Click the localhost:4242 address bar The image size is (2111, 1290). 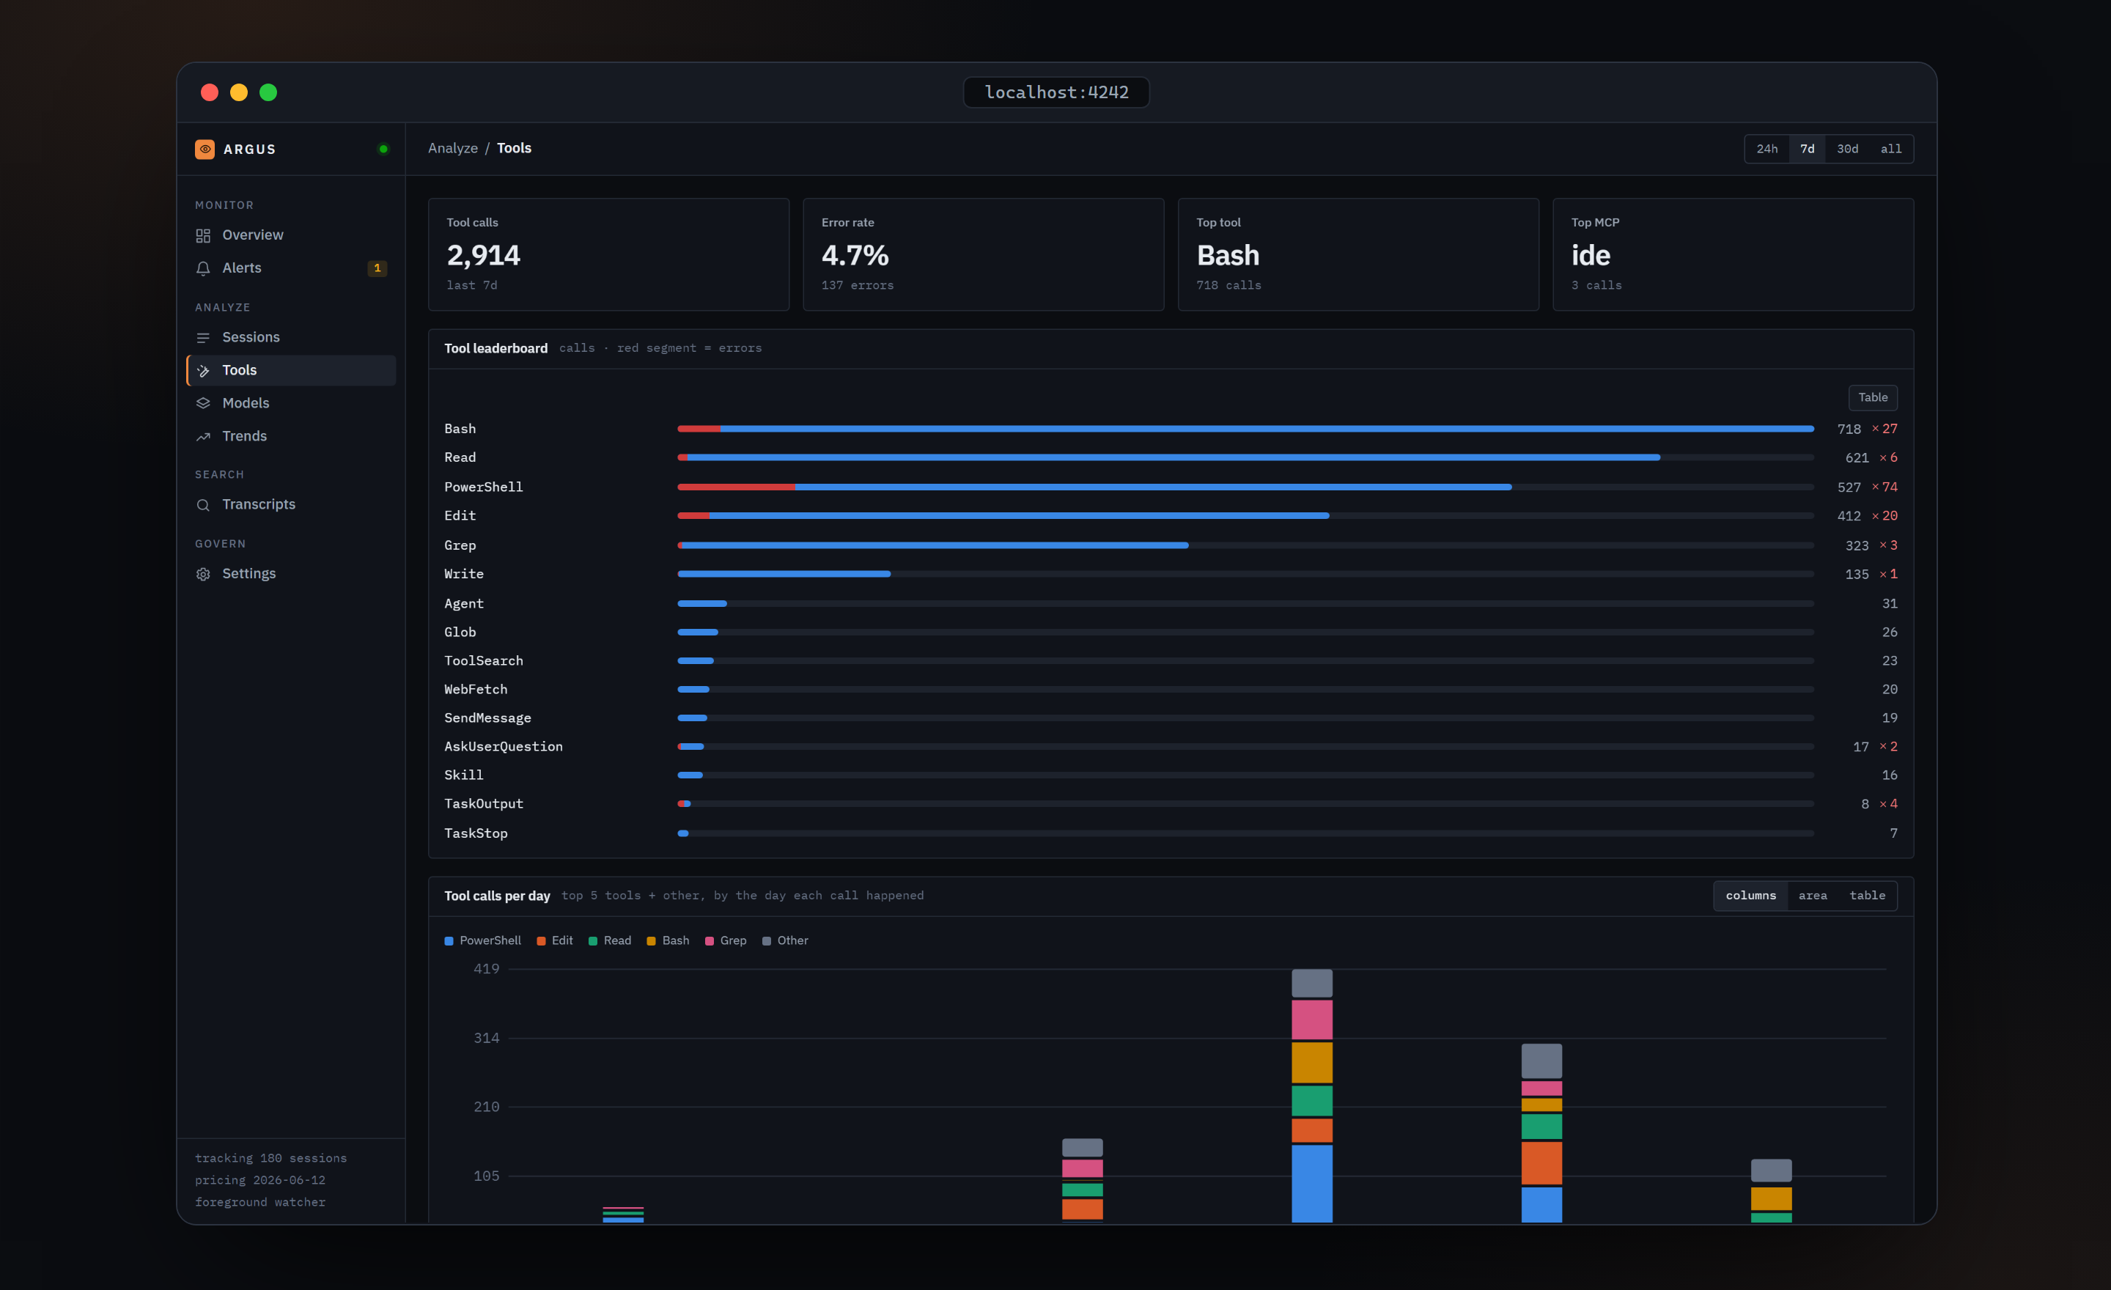1056,92
